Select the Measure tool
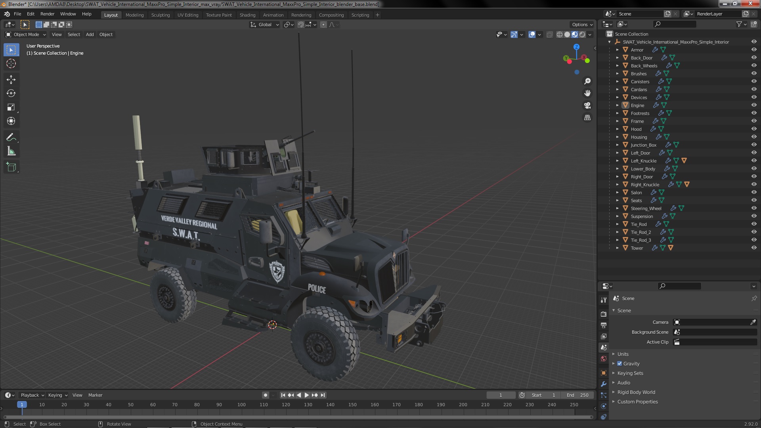Screen dimensions: 761x428 click(x=11, y=151)
